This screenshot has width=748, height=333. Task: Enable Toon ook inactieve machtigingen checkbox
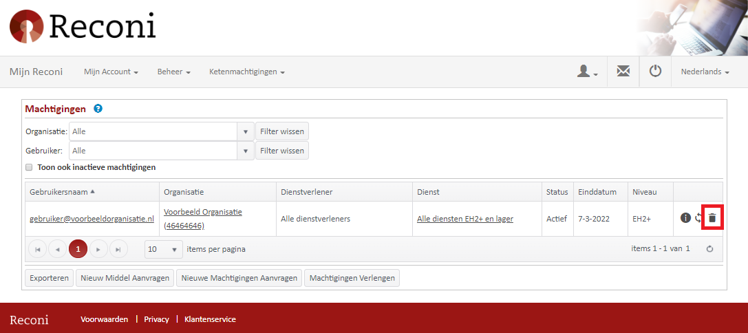[29, 167]
